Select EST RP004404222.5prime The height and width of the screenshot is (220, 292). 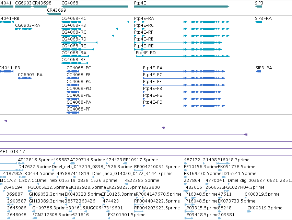(x=157, y=201)
